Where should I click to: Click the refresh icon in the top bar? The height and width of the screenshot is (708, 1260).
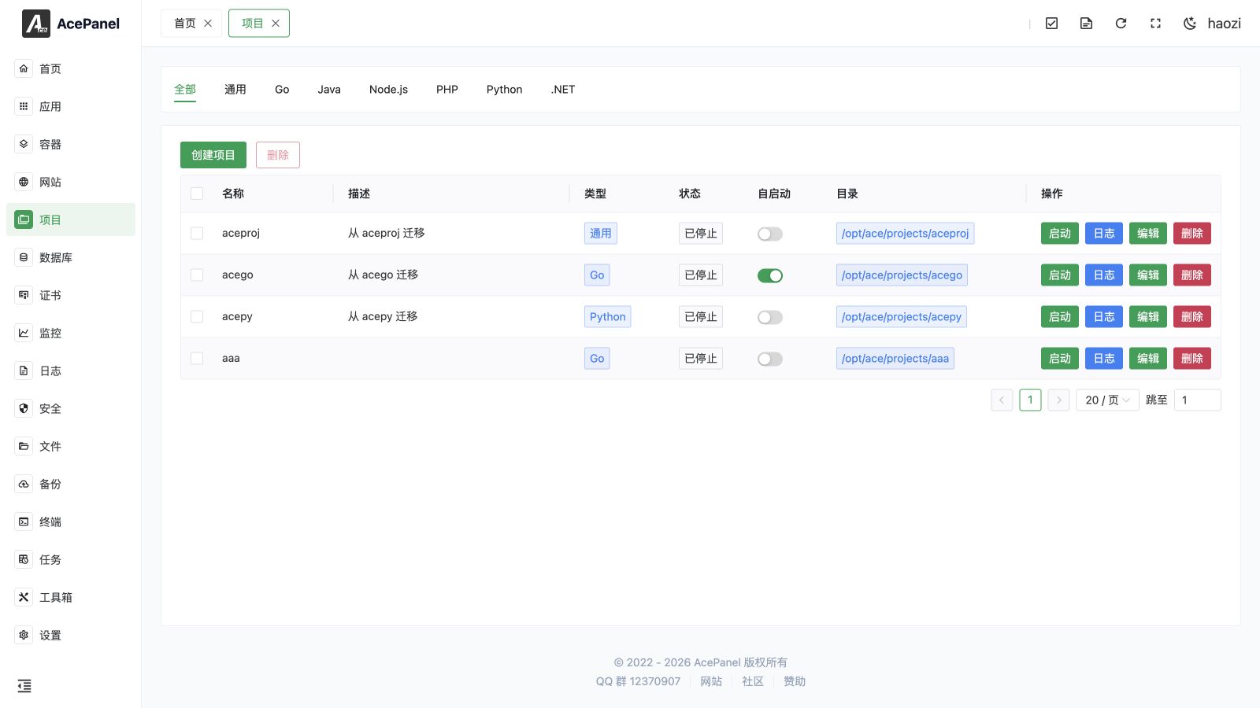click(1121, 24)
